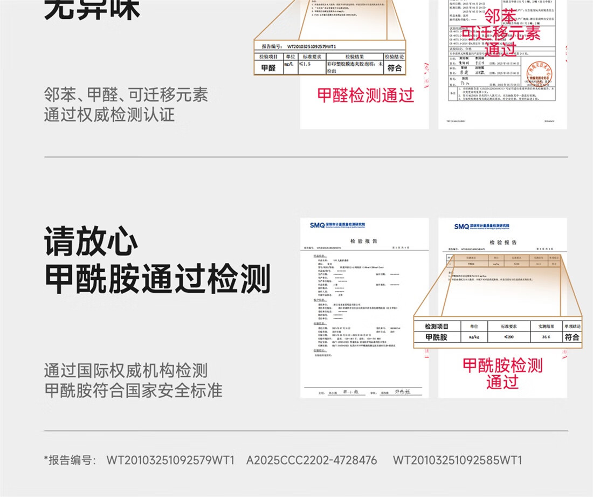Click report number WT20103251092579WT1 in footer

click(x=170, y=460)
